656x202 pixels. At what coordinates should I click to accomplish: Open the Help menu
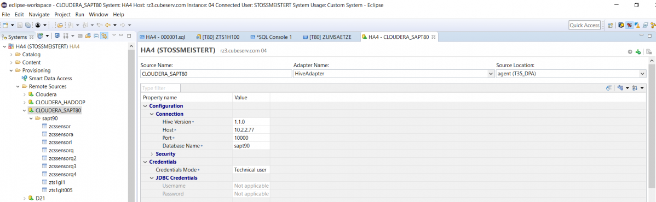118,14
